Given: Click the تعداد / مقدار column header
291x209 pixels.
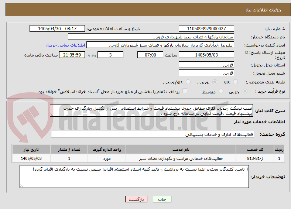Looking at the screenshot, I should 69,150.
